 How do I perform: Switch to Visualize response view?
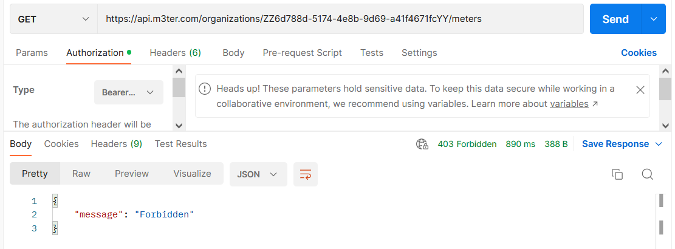coord(193,174)
